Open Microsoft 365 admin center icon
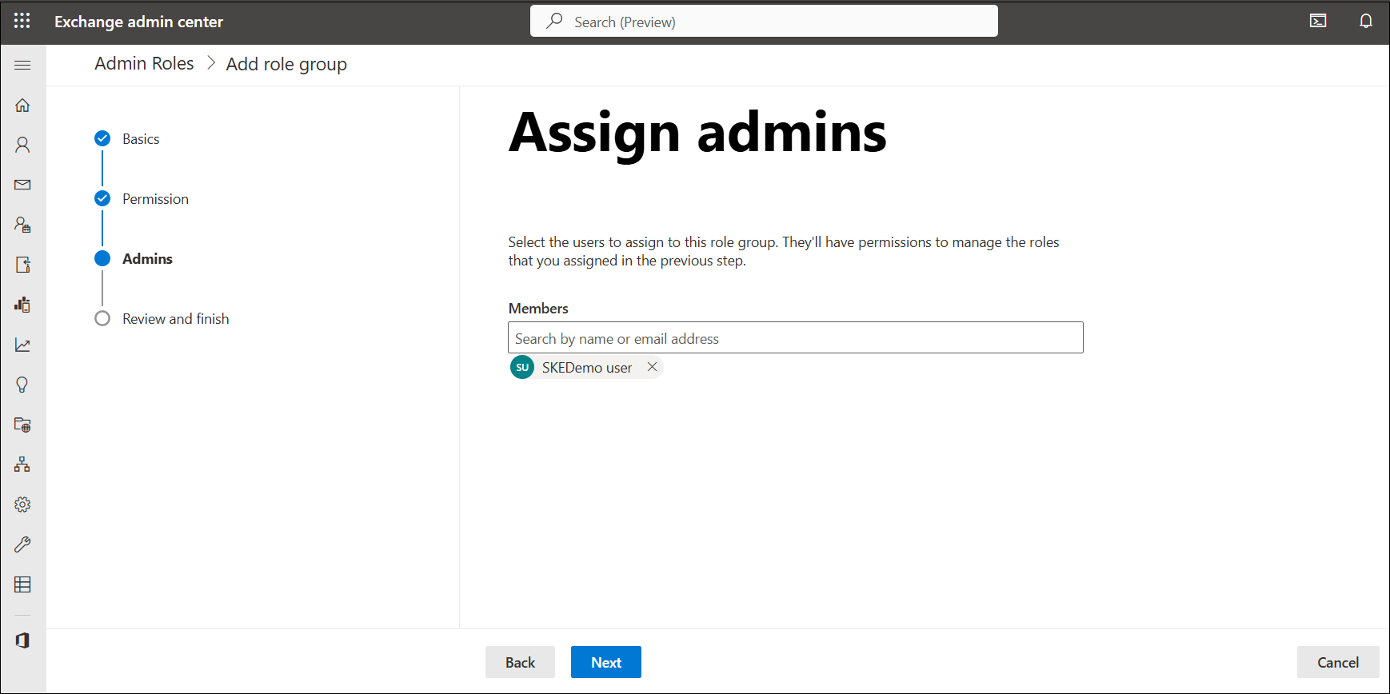 coord(22,640)
